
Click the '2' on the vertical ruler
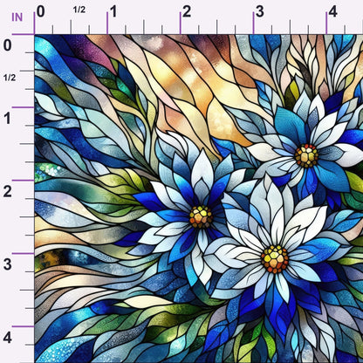(x=8, y=192)
